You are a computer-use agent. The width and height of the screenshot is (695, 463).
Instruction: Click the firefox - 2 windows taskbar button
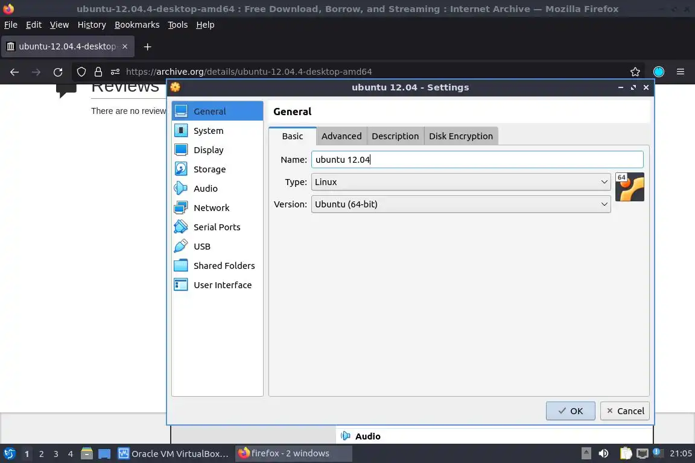tap(293, 454)
